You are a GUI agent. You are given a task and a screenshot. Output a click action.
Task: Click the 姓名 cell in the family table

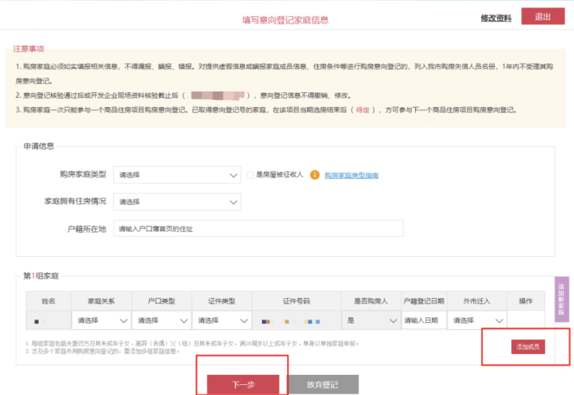(x=48, y=321)
